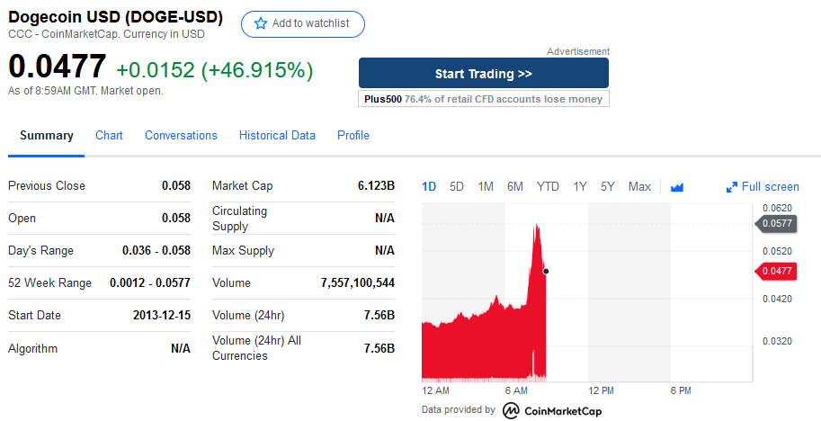Viewport: 821px width, 421px height.
Task: Click Volume value 7,557,100,544
Action: click(x=358, y=283)
